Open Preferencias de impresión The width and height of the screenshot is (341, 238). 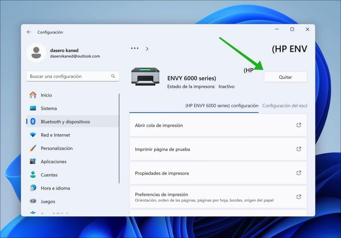(x=218, y=197)
